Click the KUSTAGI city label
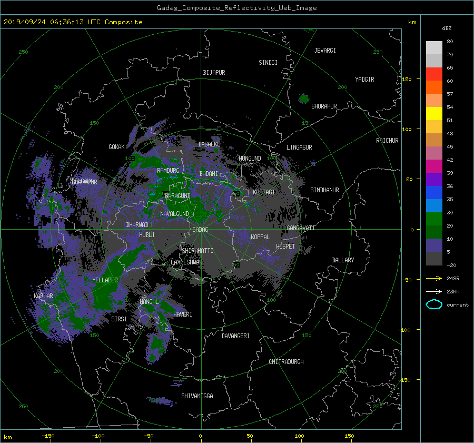The image size is (474, 443). 264,192
